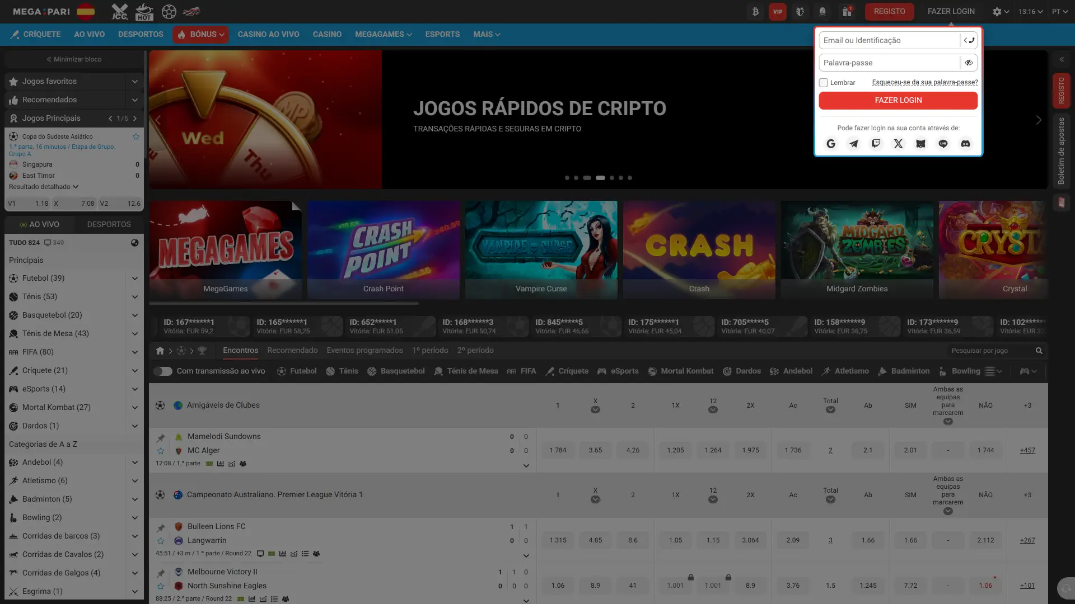Open the Vampire Curse game thumbnail
The width and height of the screenshot is (1075, 604).
pos(541,250)
